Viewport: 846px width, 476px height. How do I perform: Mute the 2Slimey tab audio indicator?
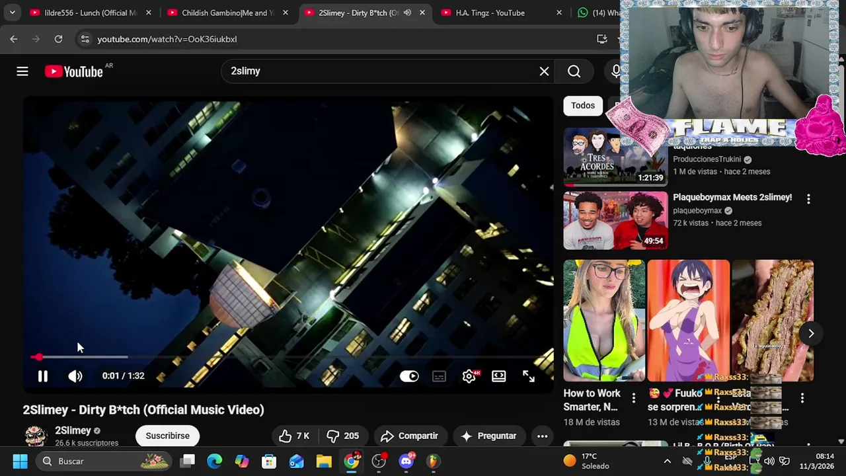(x=407, y=13)
